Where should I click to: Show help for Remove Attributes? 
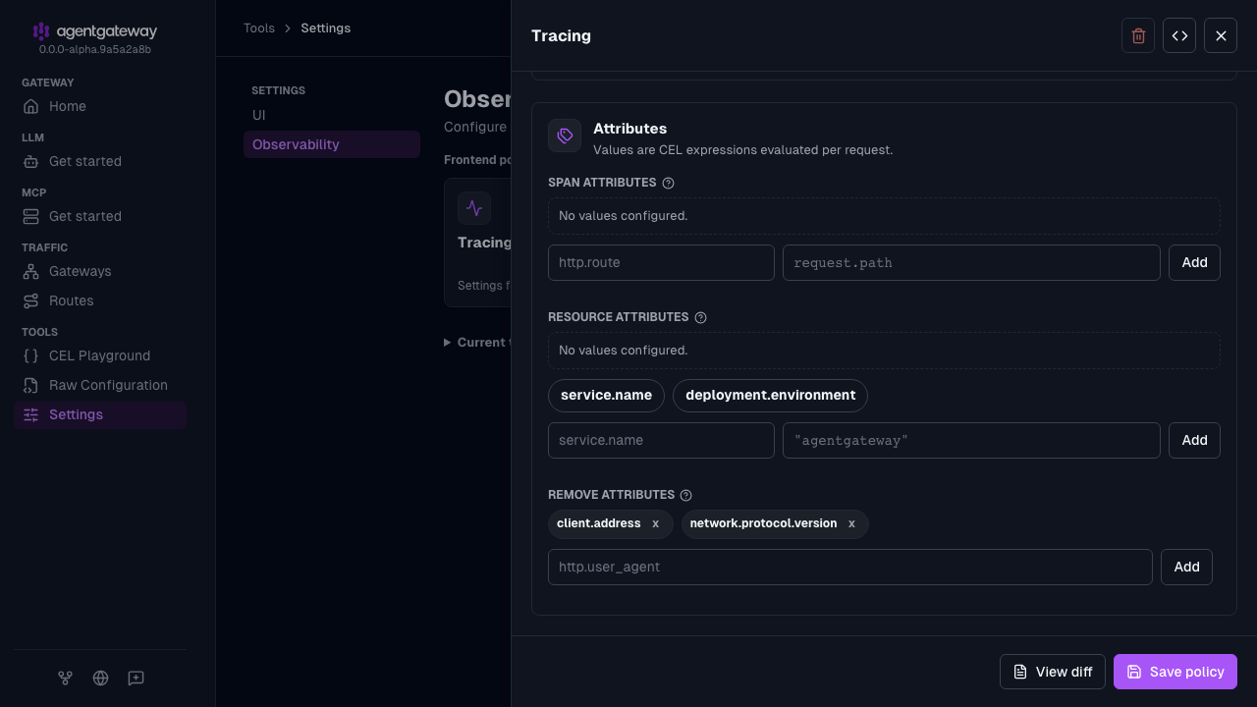[x=685, y=495]
